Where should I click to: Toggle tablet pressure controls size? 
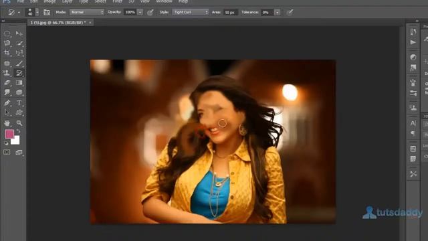point(290,12)
